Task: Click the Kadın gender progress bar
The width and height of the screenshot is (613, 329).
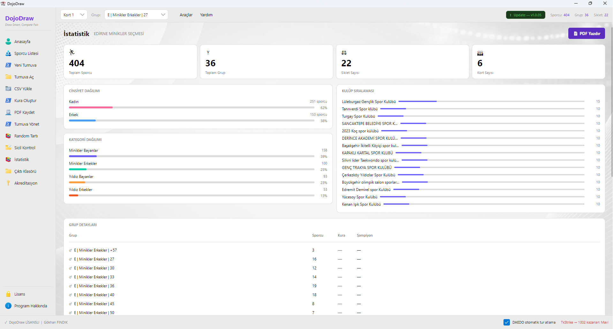Action: point(192,107)
